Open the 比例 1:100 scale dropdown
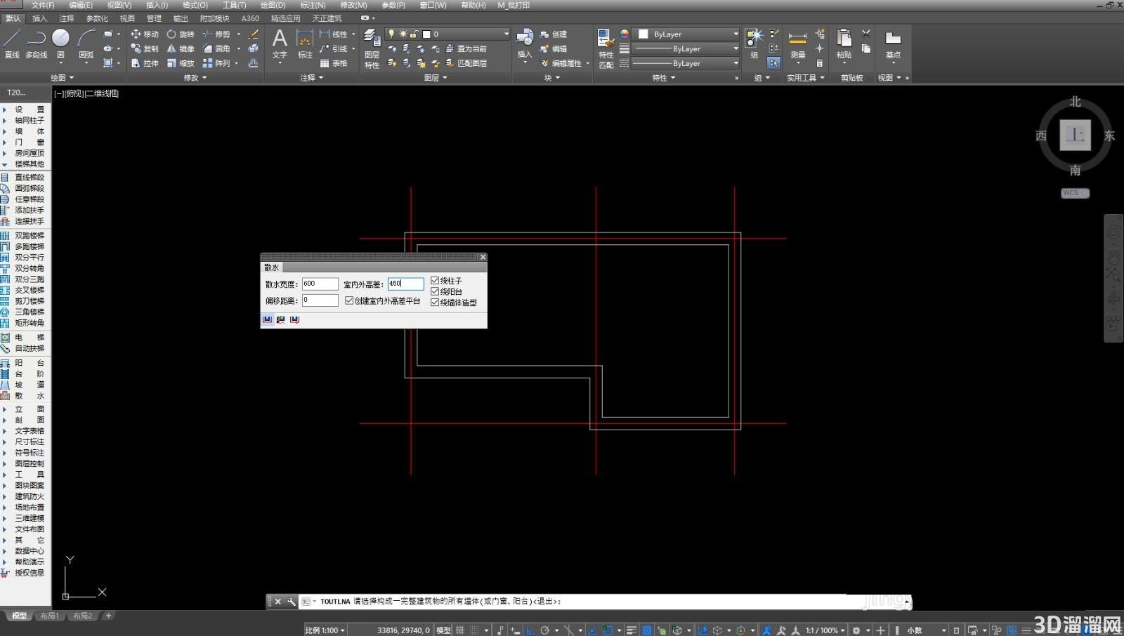This screenshot has height=636, width=1124. 325,630
